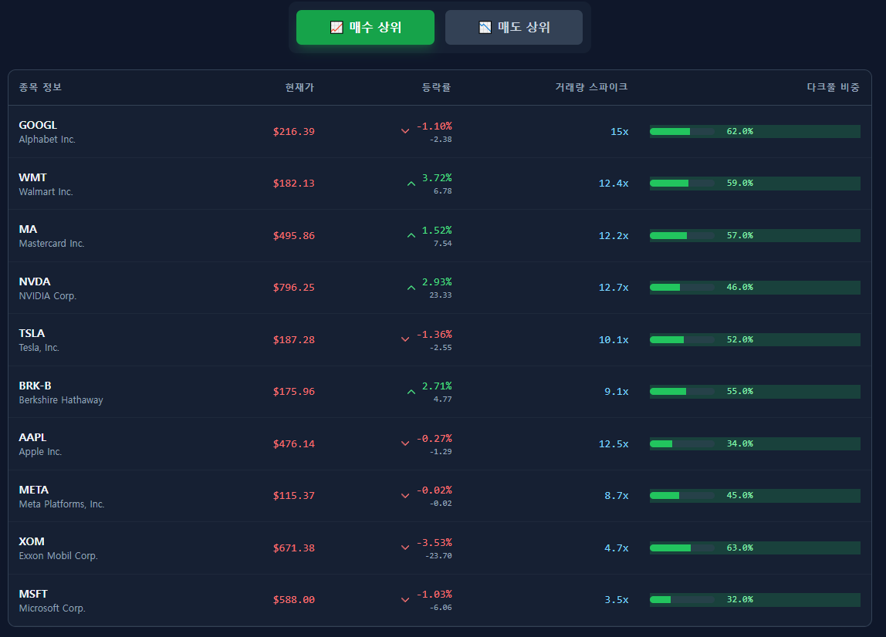The width and height of the screenshot is (886, 637).
Task: Click the 3.5x volume spike value
Action: (617, 600)
